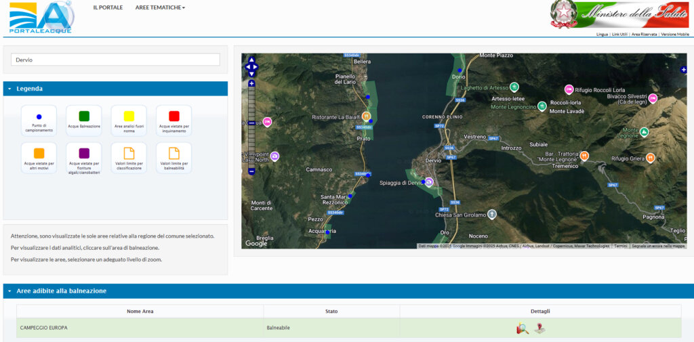Open the analysis details chart-magnifier icon for Campeggio Europa
Screen dimensions: 694x342
523,328
